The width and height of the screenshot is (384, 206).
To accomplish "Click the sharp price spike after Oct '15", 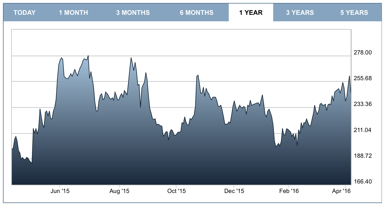I will (x=198, y=75).
